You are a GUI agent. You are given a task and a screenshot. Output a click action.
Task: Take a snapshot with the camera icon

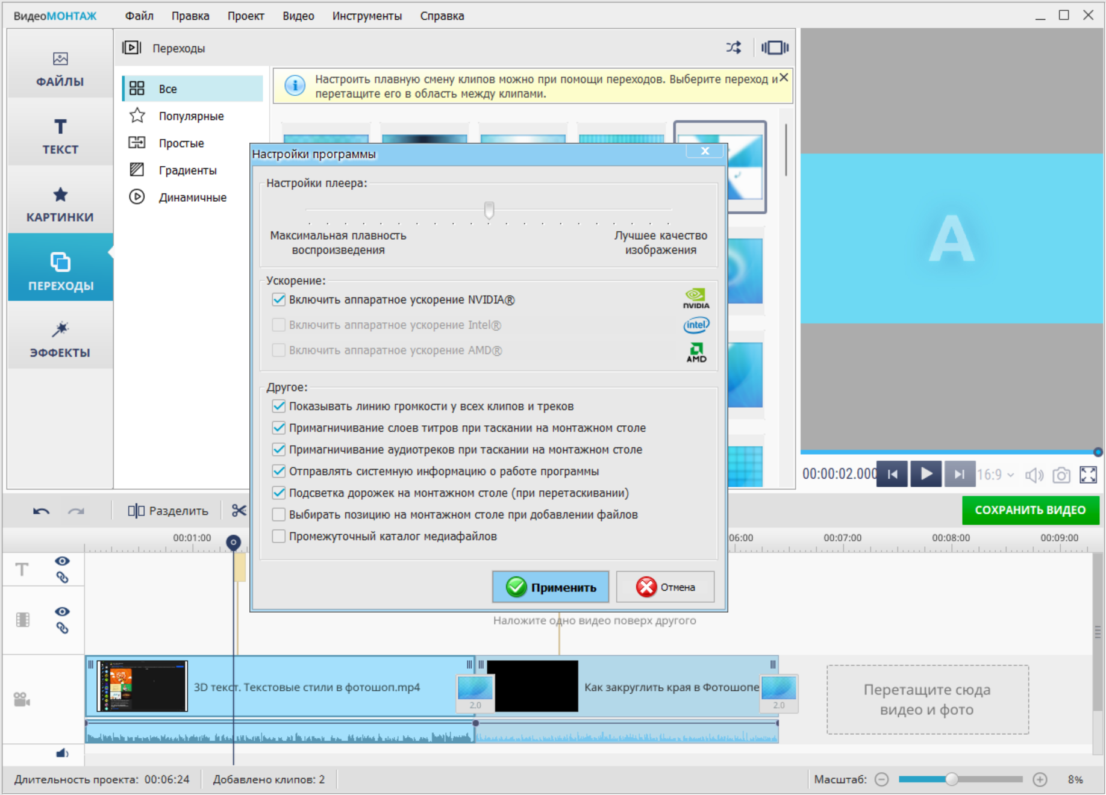1061,475
